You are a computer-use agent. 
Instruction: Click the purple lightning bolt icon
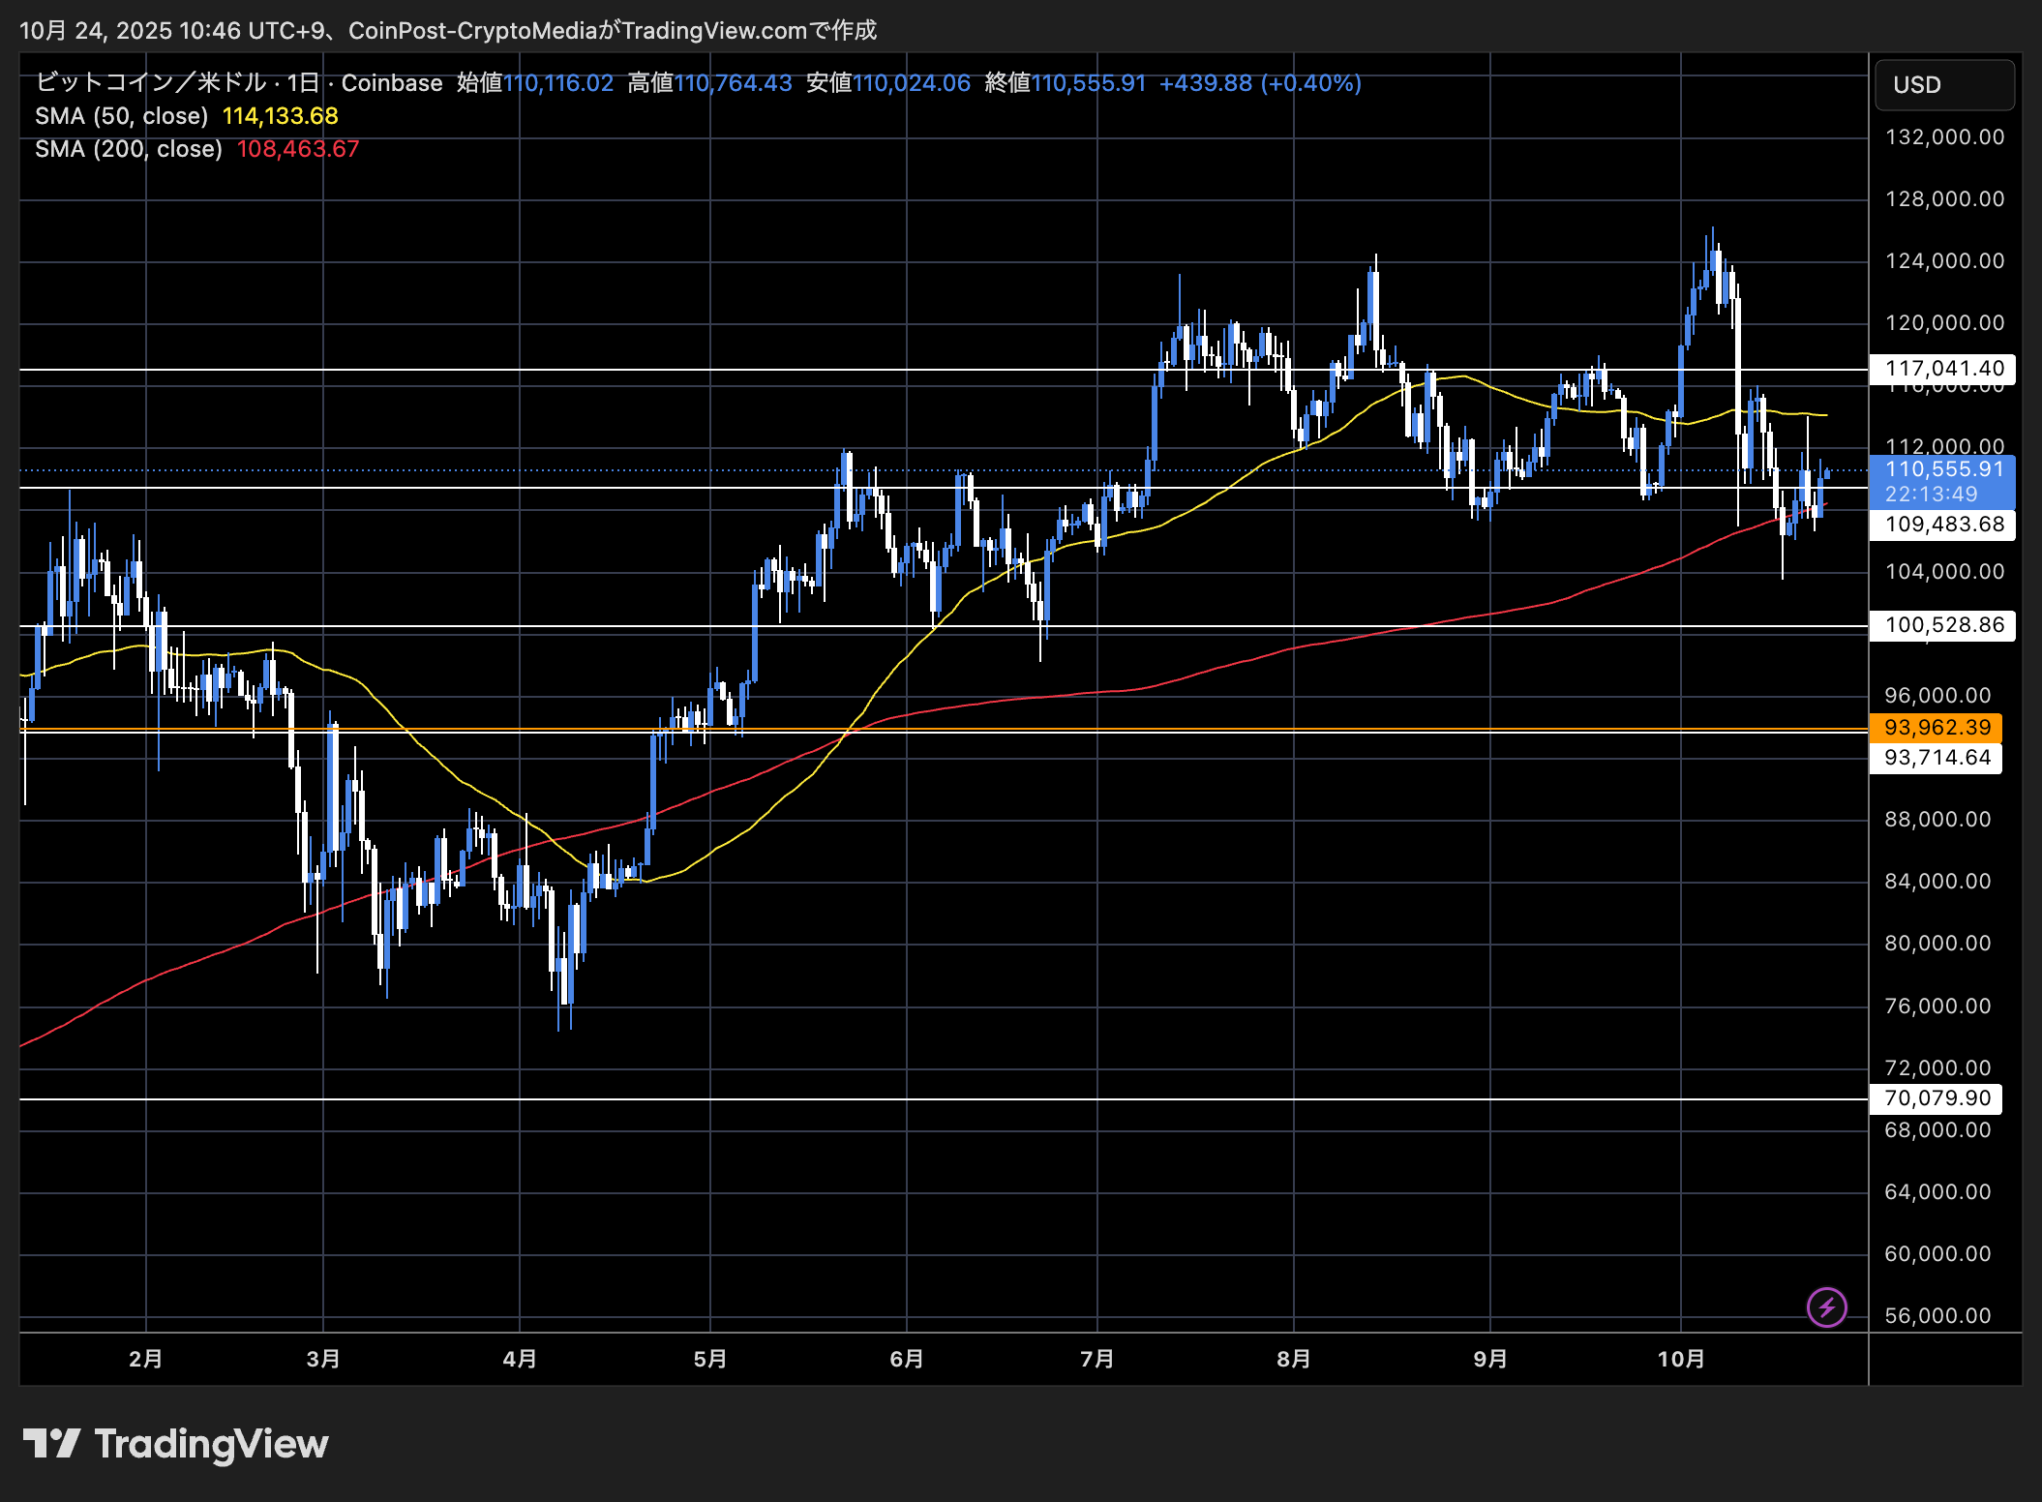pyautogui.click(x=1826, y=1307)
